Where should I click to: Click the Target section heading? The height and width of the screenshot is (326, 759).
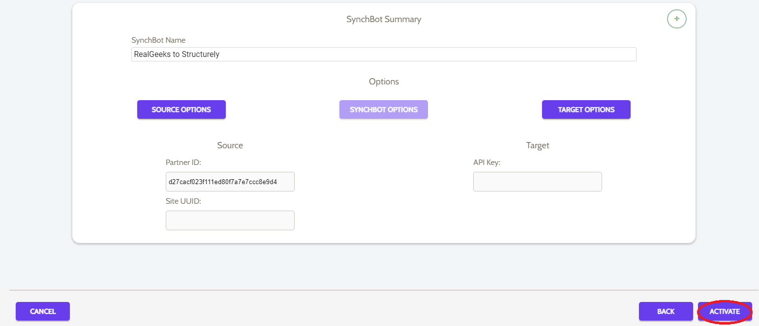click(538, 145)
